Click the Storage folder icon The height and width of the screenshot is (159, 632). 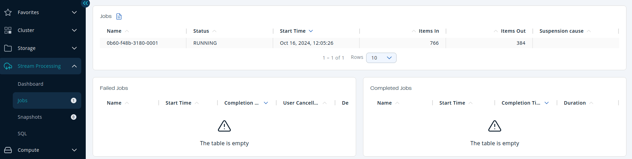click(8, 48)
